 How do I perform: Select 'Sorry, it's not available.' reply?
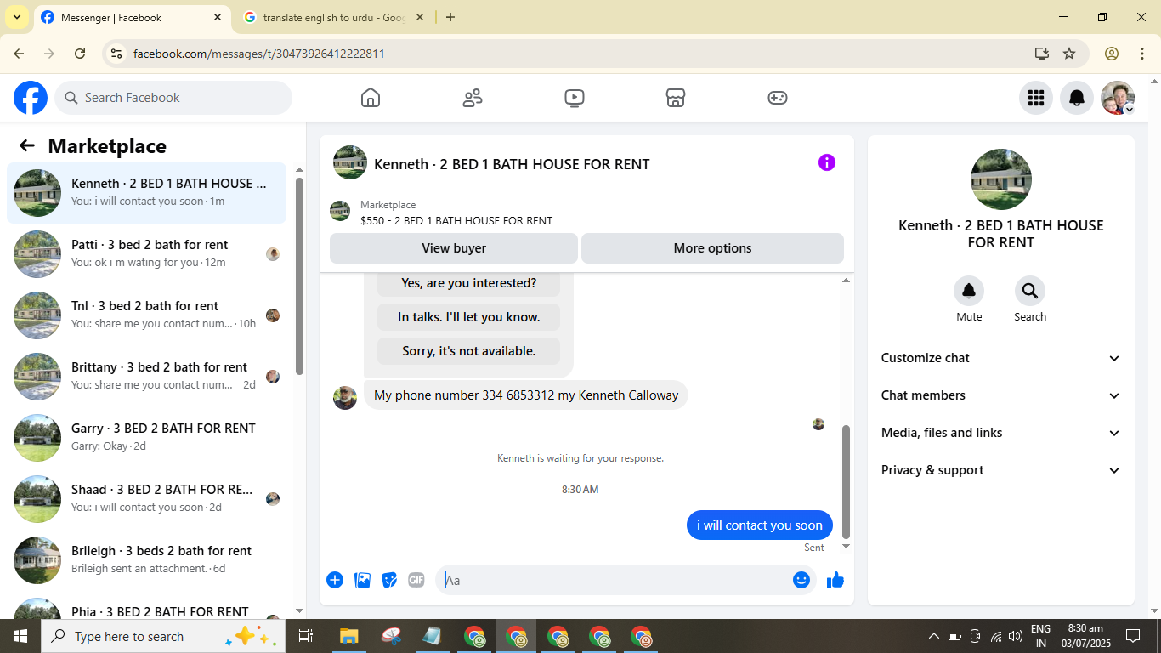pos(468,351)
